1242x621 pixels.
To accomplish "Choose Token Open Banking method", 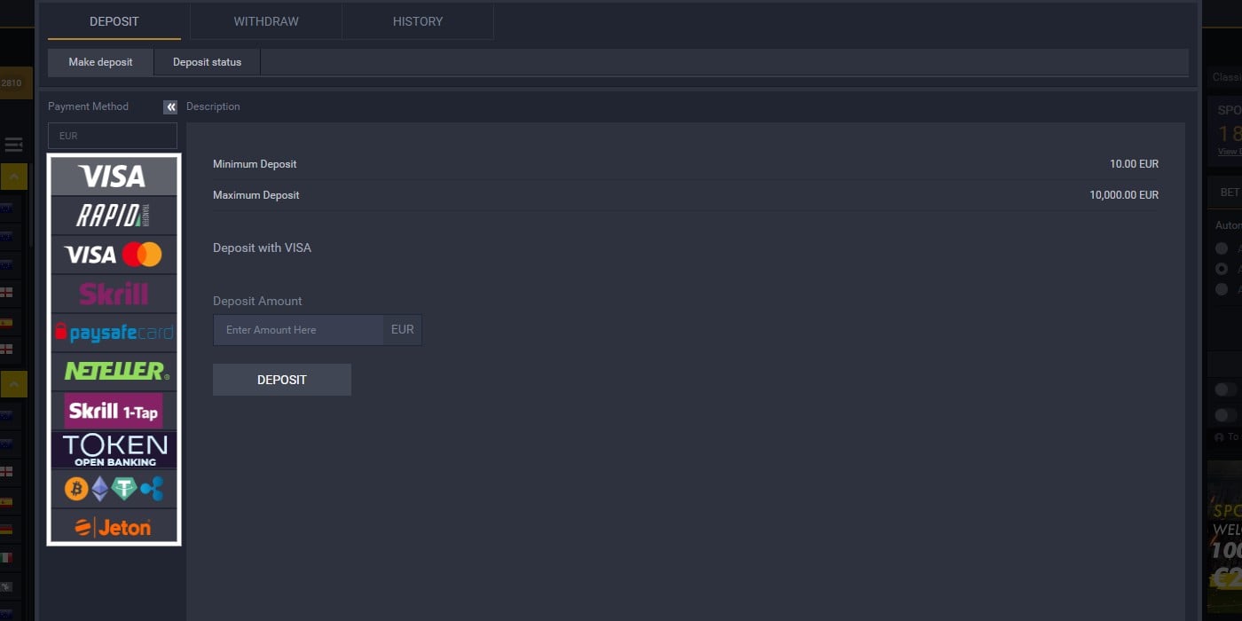I will [x=114, y=450].
